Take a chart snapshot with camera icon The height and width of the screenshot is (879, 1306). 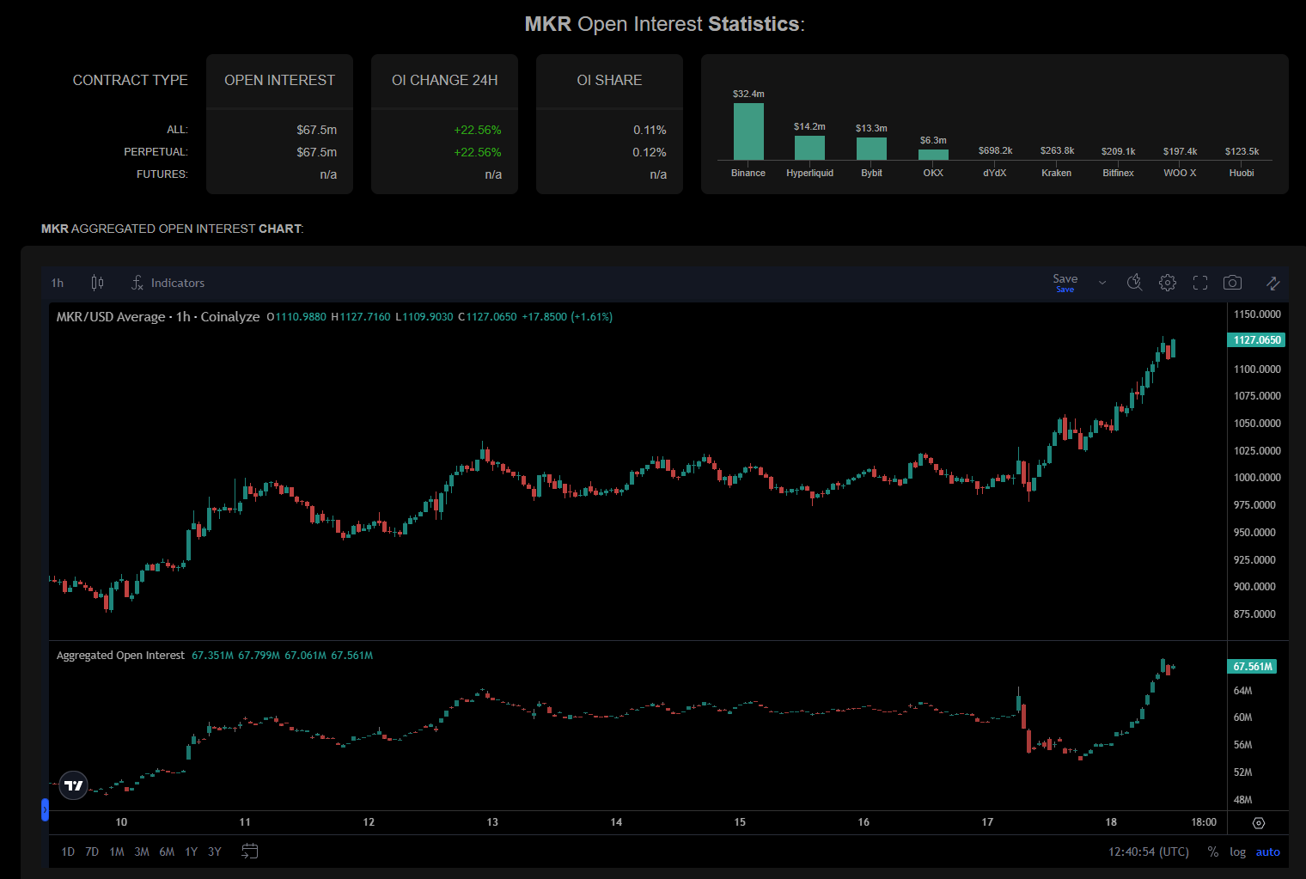coord(1232,283)
